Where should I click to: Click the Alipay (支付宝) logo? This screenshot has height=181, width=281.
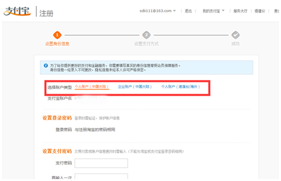pos(17,11)
